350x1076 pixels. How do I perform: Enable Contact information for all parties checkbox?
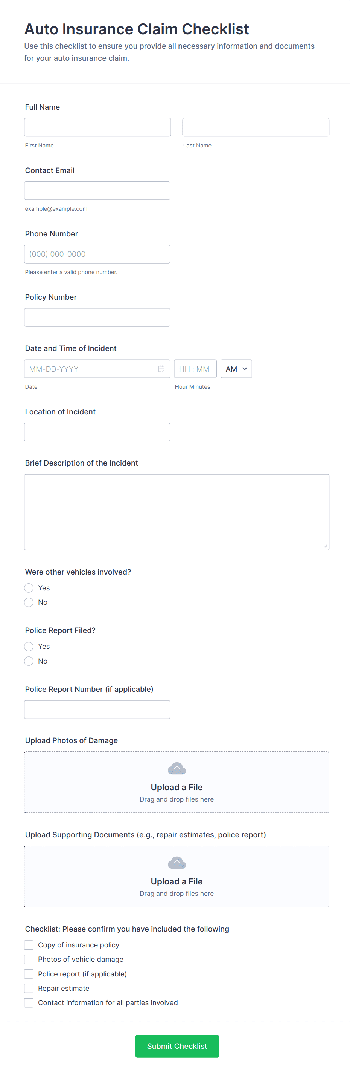(x=29, y=1002)
